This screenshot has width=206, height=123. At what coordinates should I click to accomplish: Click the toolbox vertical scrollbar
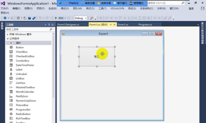point(53,67)
